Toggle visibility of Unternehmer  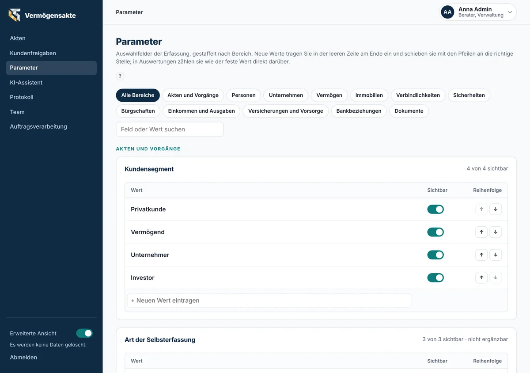pos(435,255)
